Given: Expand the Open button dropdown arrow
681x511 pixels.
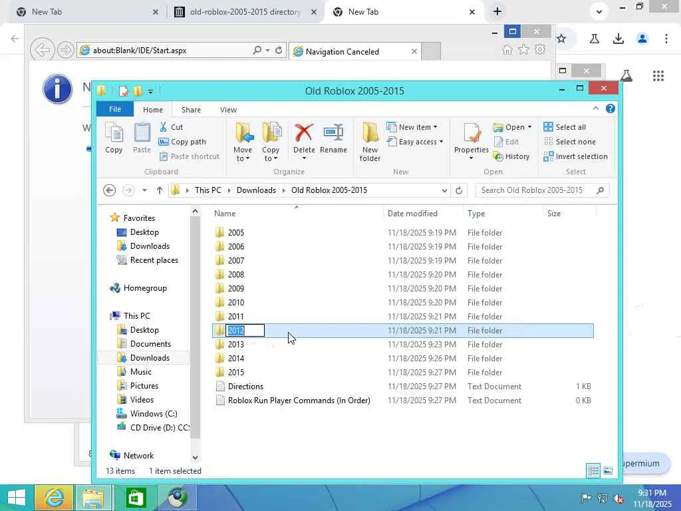Looking at the screenshot, I should 529,127.
